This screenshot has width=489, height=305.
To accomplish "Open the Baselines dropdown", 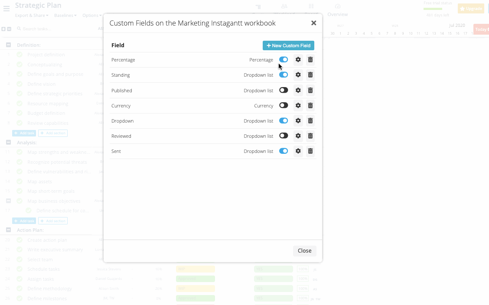I will pyautogui.click(x=65, y=15).
